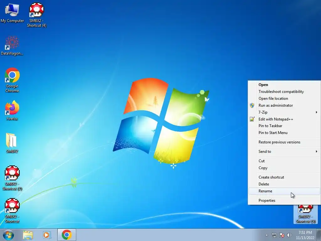Choose Pin to Taskbar
The width and height of the screenshot is (321, 241).
[x=284, y=126]
